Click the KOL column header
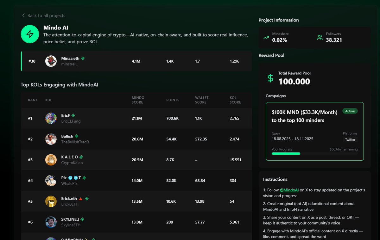This screenshot has height=240, width=380. click(x=48, y=100)
